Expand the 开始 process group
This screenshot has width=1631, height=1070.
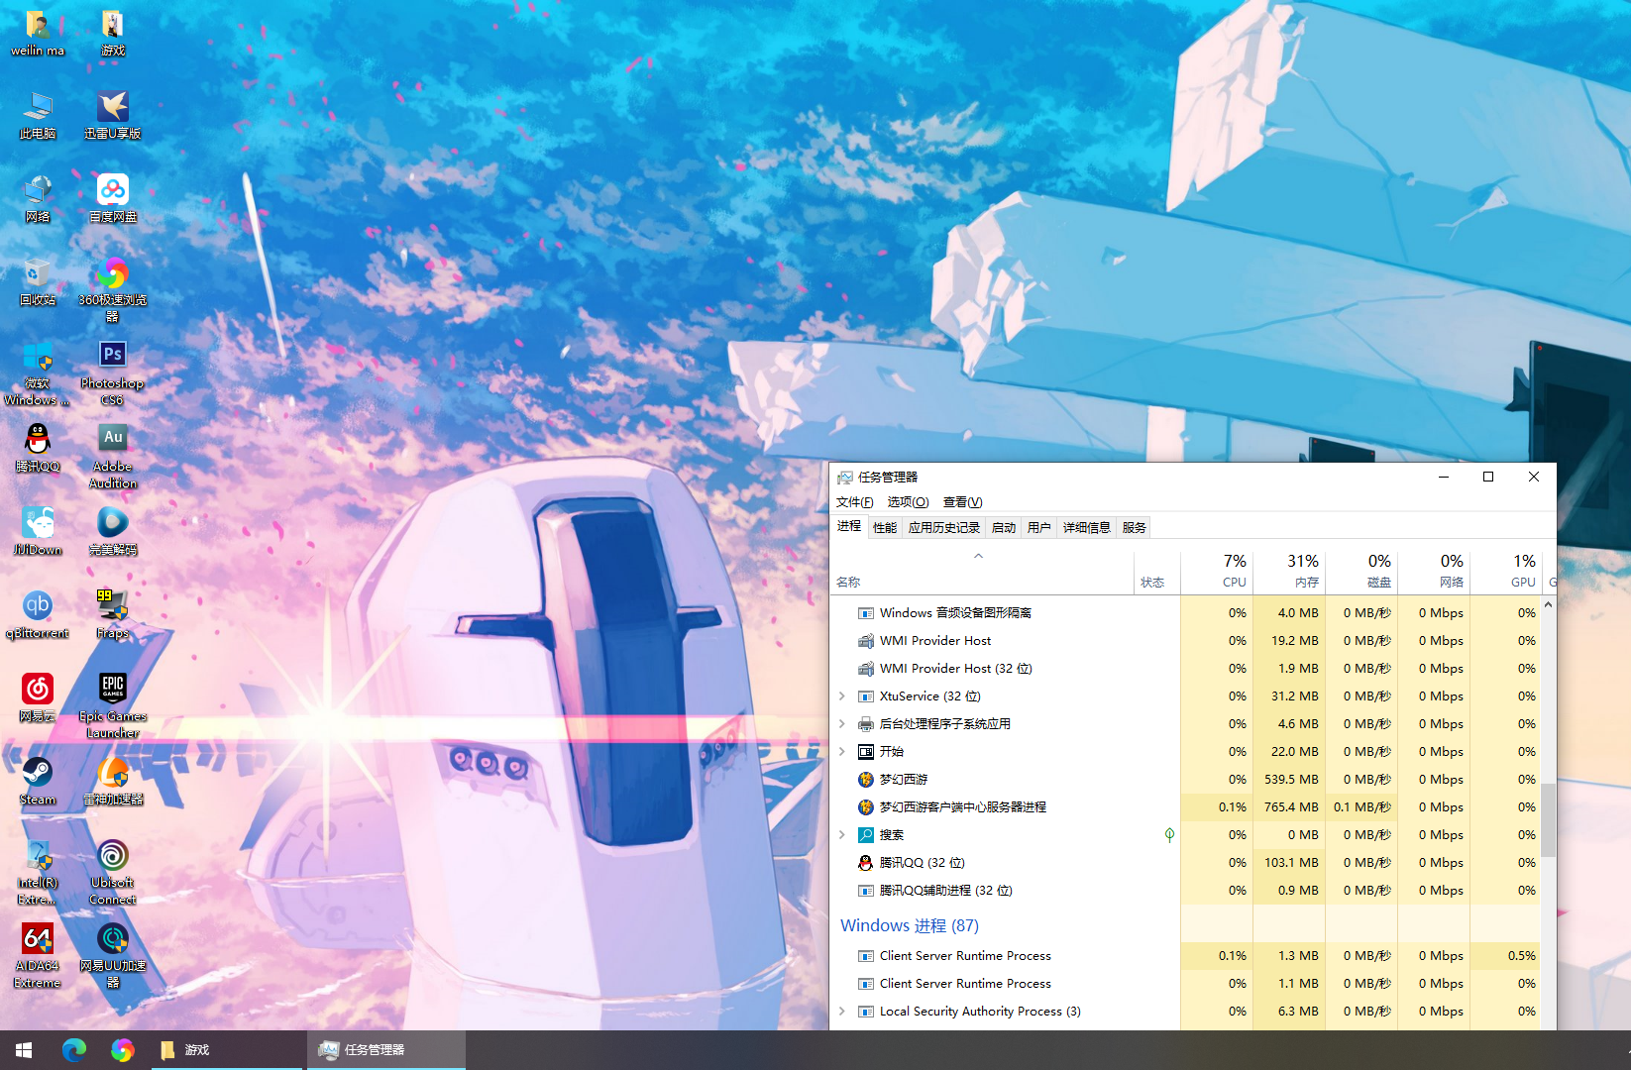point(842,752)
